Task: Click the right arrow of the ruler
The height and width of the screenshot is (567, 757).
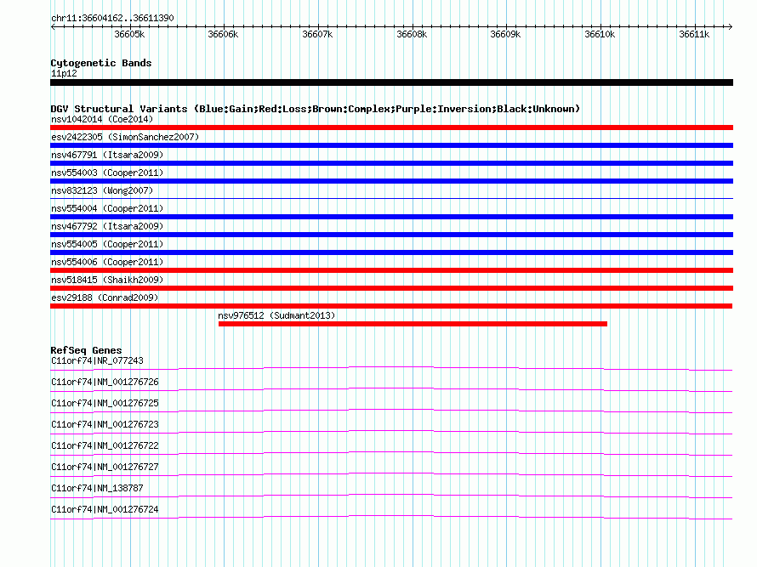Action: (730, 27)
